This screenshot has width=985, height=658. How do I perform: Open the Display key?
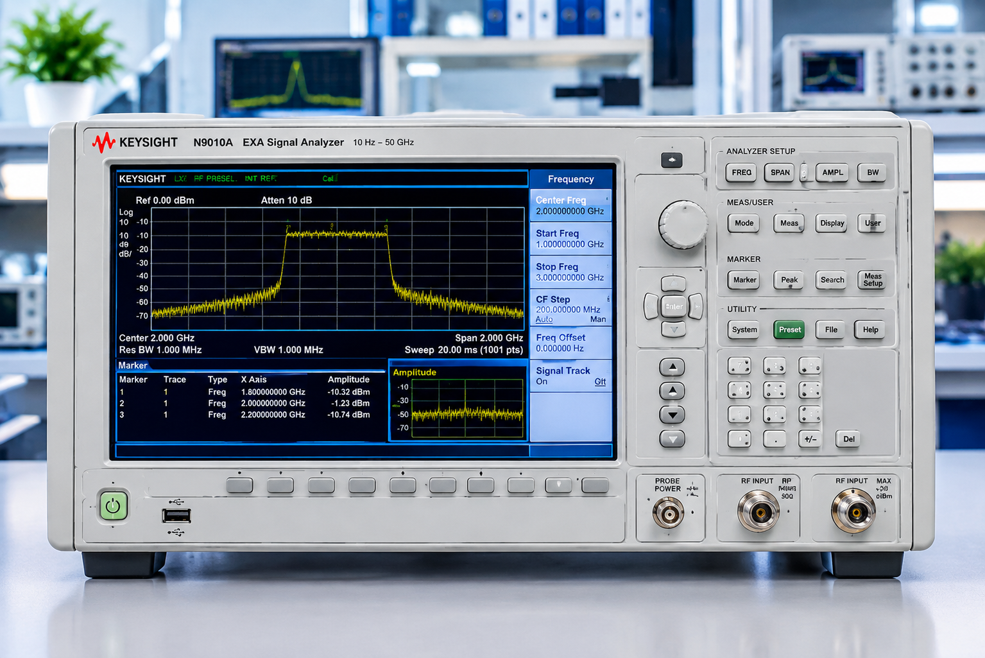coord(832,223)
